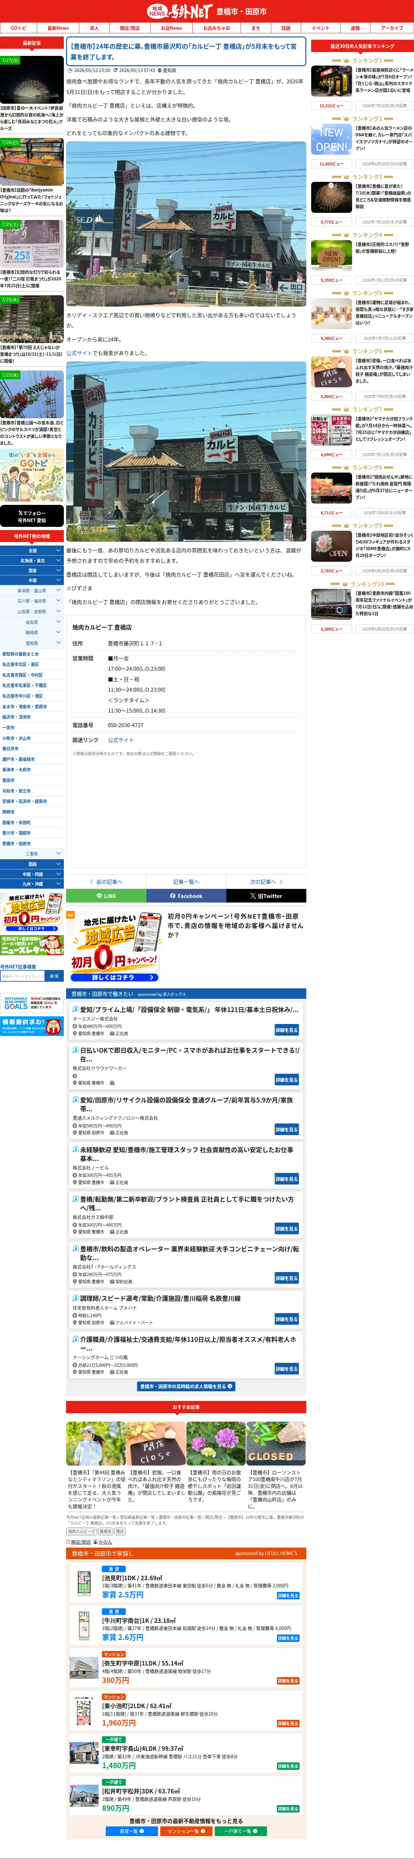This screenshot has height=1859, width=414.
Task: Expand the 関西 region menu
Action: tap(32, 864)
